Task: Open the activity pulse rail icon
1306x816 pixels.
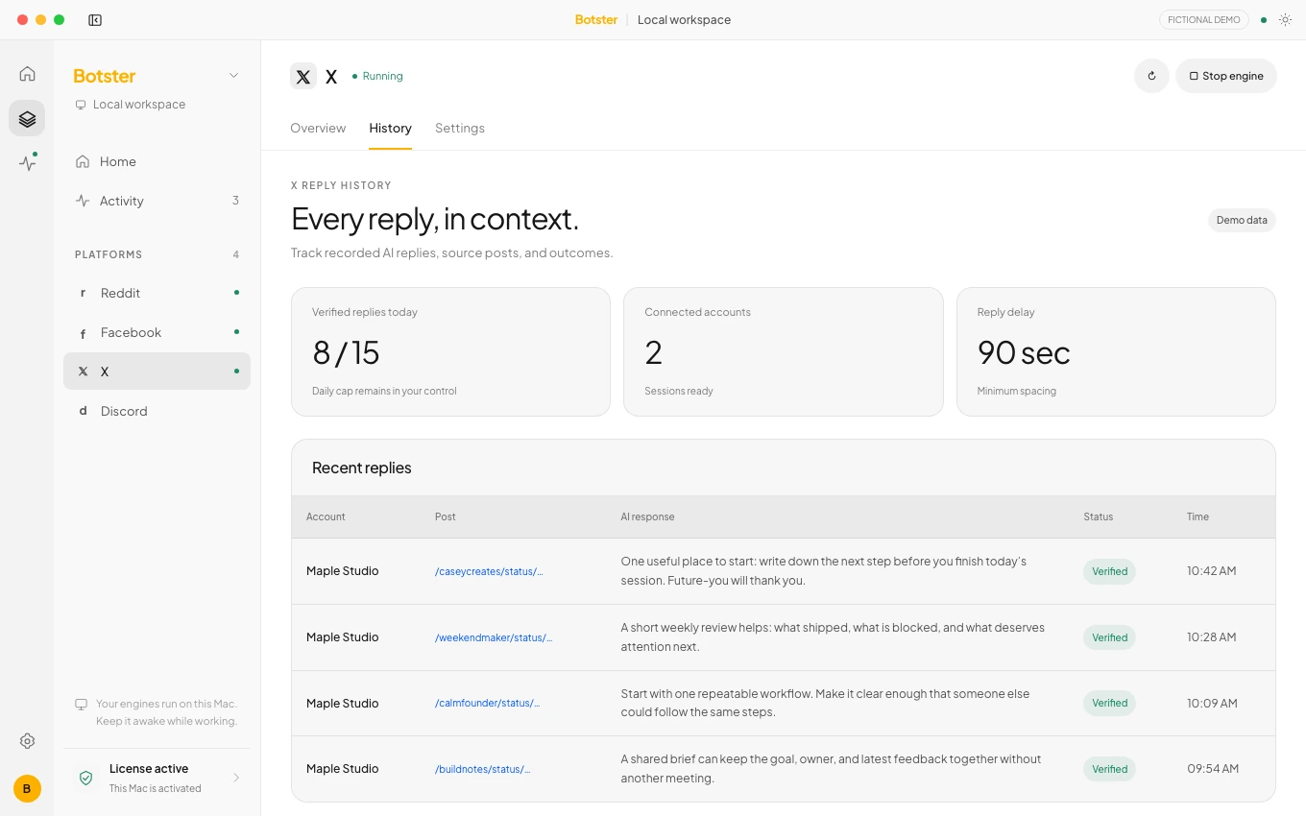Action: coord(27,163)
